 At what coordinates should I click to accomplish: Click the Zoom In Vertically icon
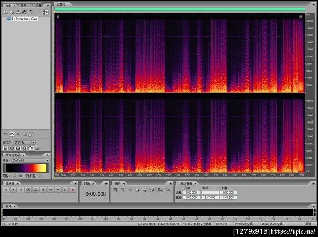click(161, 190)
